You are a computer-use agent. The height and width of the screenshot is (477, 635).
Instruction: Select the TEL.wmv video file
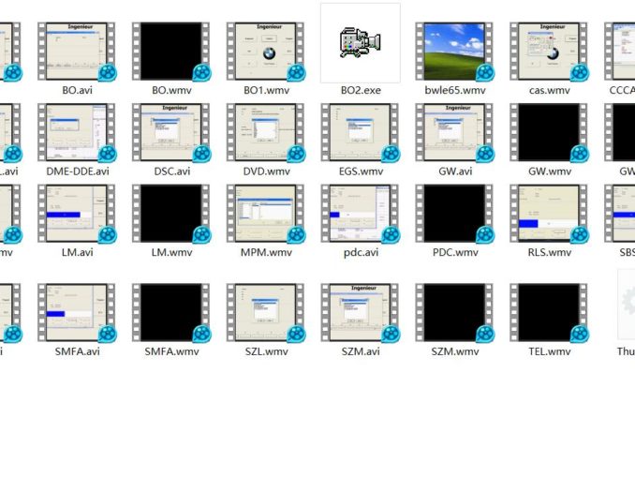550,313
